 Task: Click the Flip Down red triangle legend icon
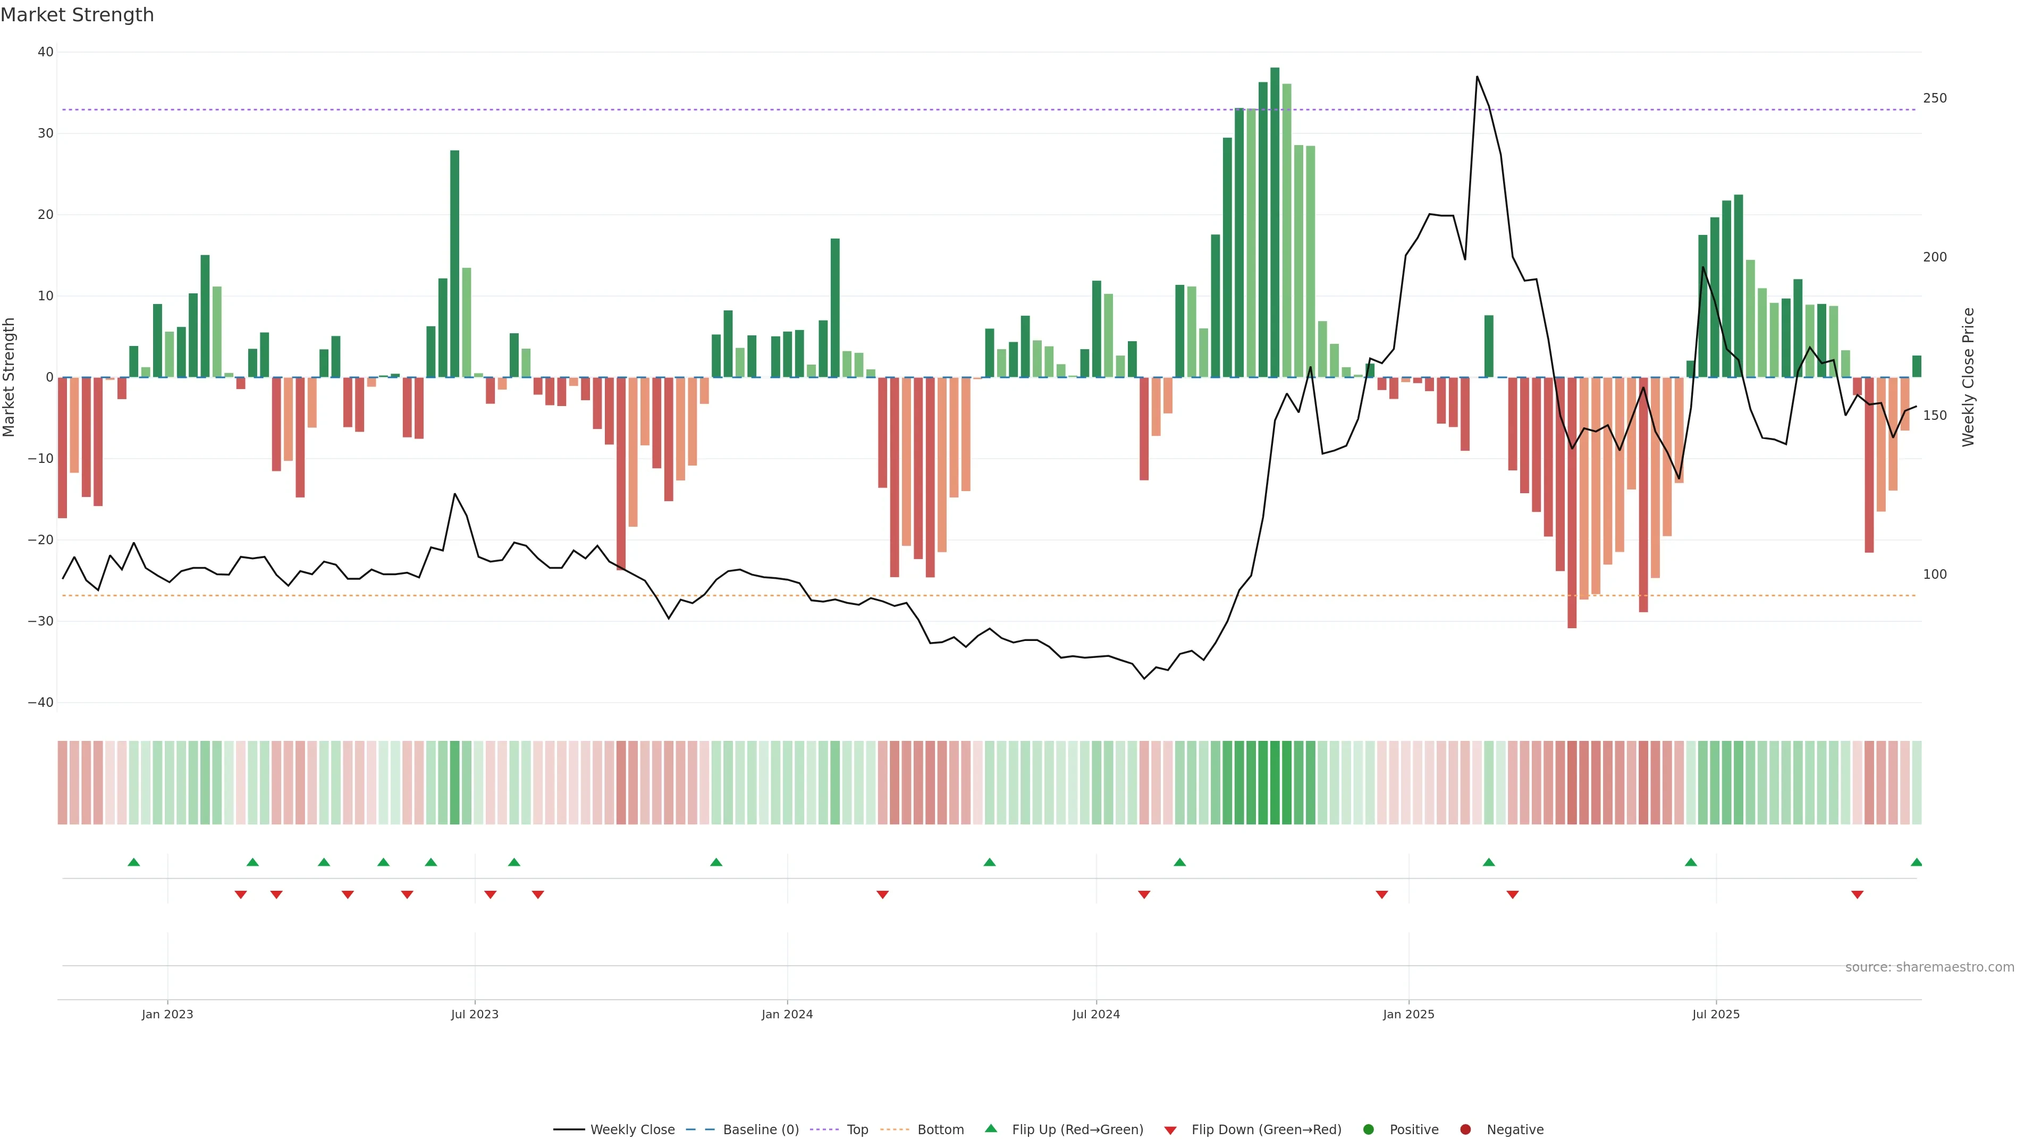(1170, 1130)
